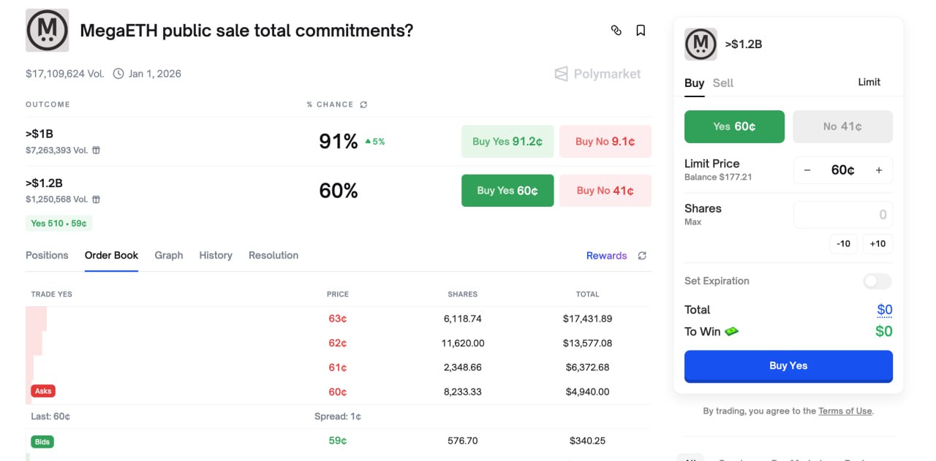Refresh the % chance column icon
Screen dimensions: 936x461
[363, 104]
